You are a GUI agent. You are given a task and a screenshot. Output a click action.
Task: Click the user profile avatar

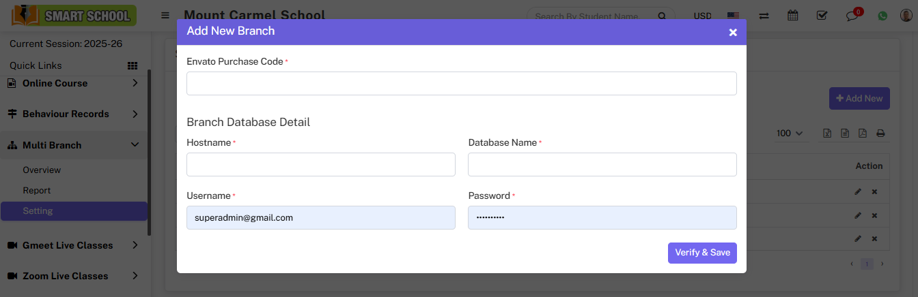click(x=906, y=16)
